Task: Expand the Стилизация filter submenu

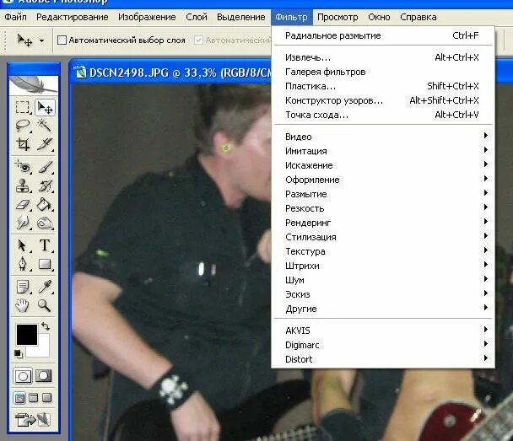Action: (383, 237)
